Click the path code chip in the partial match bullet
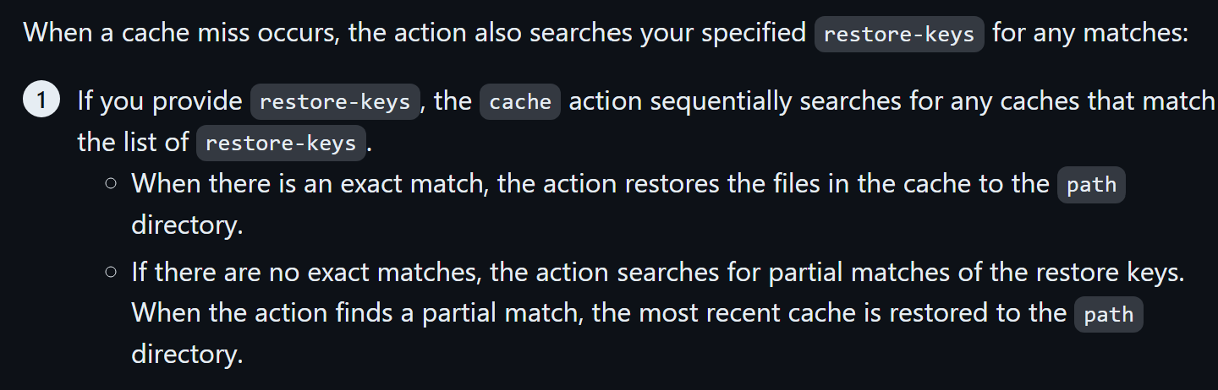Viewport: 1218px width, 390px height. [x=1108, y=315]
